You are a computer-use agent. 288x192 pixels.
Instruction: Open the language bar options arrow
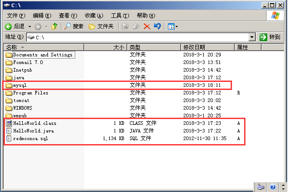point(283,189)
